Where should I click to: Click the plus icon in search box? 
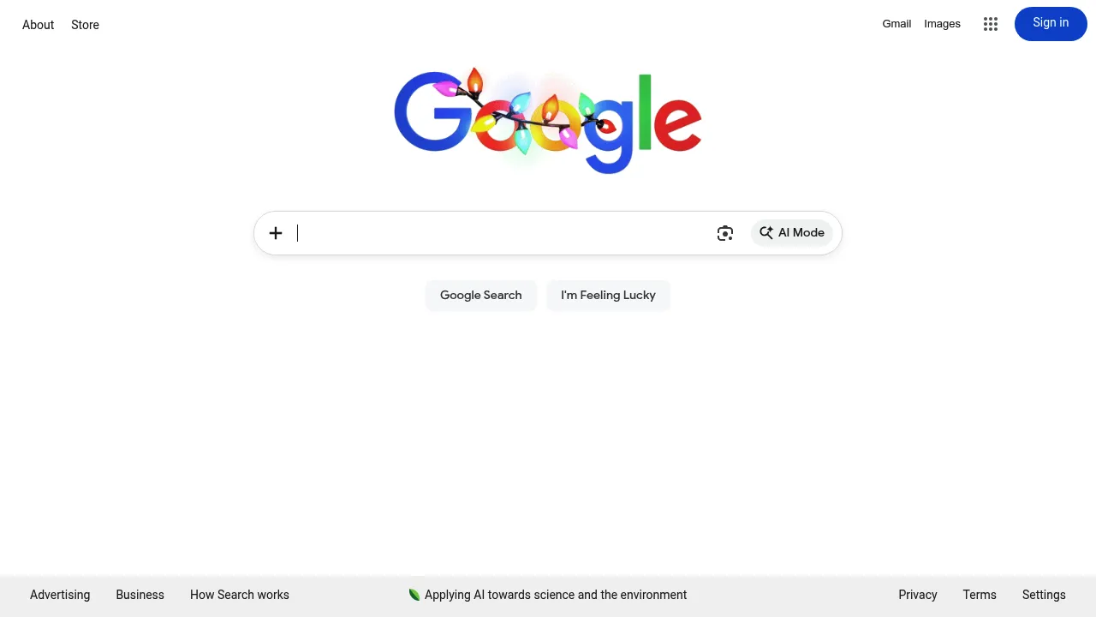(276, 233)
